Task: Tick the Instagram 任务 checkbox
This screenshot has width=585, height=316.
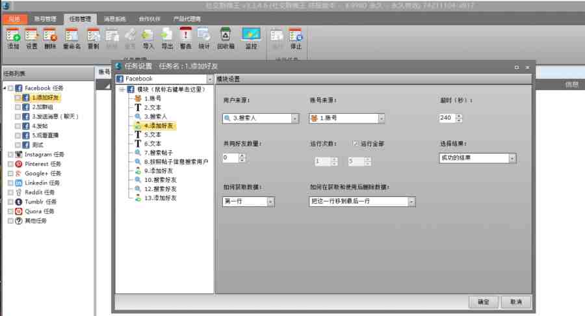Action: (x=10, y=155)
